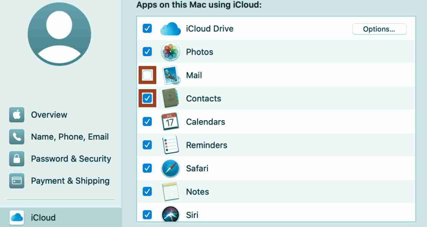The height and width of the screenshot is (227, 427).
Task: Disable the Safari checkbox
Action: (147, 168)
